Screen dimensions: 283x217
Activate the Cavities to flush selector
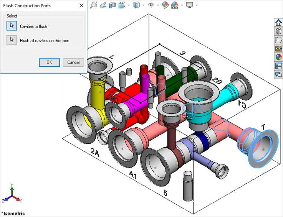point(12,26)
